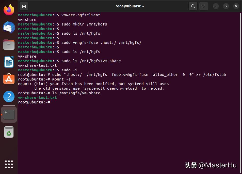Launch LibreOffice Writer

[9, 62]
